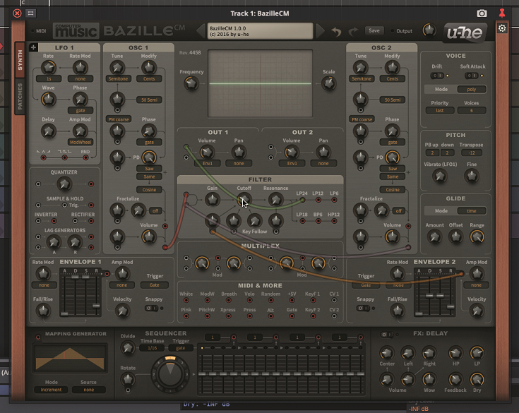Click OSC 1 Fractalize off button
Image resolution: width=519 pixels, height=413 pixels.
tap(155, 211)
